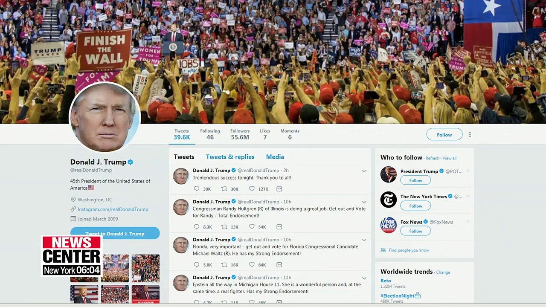This screenshot has height=307, width=546.
Task: Expand chevron on Randy Hultgren tweet
Action: point(364,202)
